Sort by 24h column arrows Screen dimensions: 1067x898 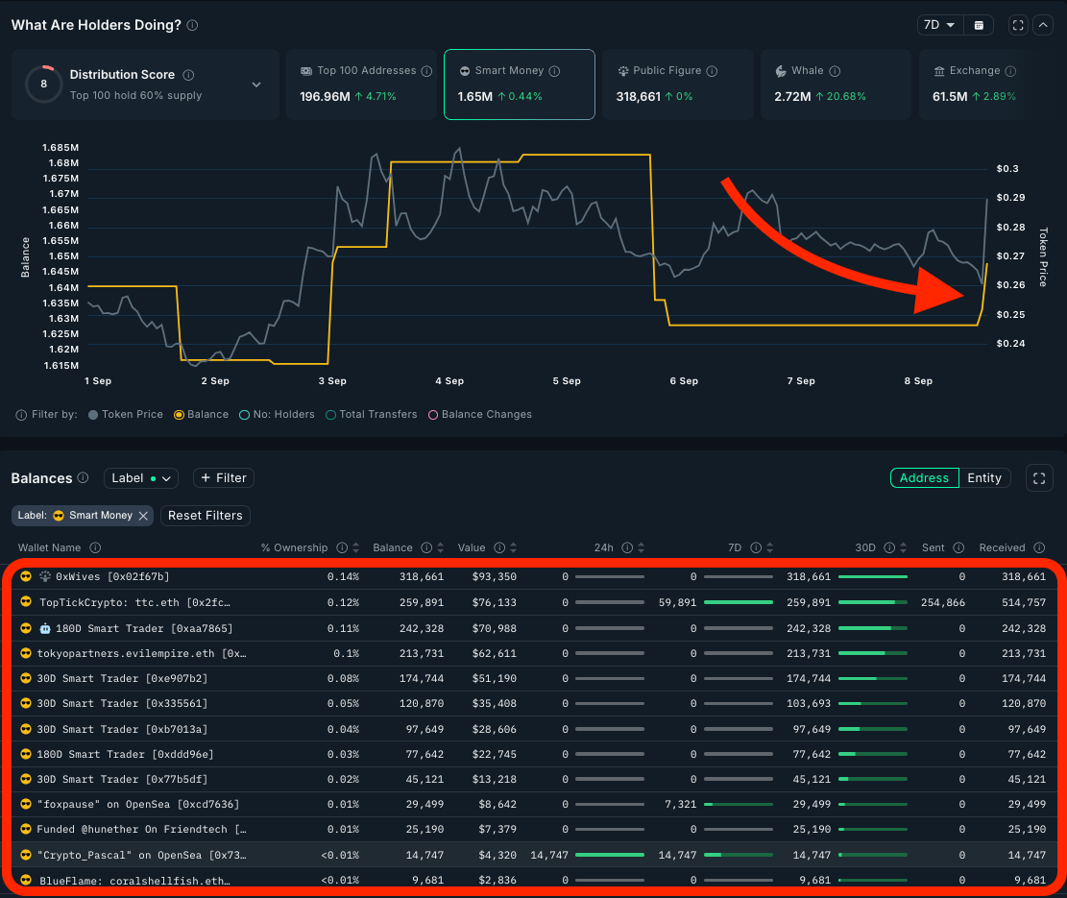(x=641, y=547)
